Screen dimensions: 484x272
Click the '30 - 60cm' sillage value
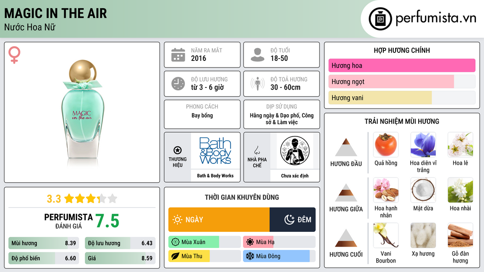click(285, 87)
